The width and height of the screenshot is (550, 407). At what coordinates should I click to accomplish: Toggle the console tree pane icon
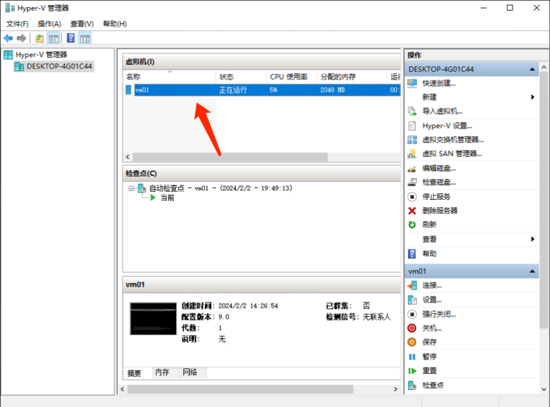coord(53,38)
